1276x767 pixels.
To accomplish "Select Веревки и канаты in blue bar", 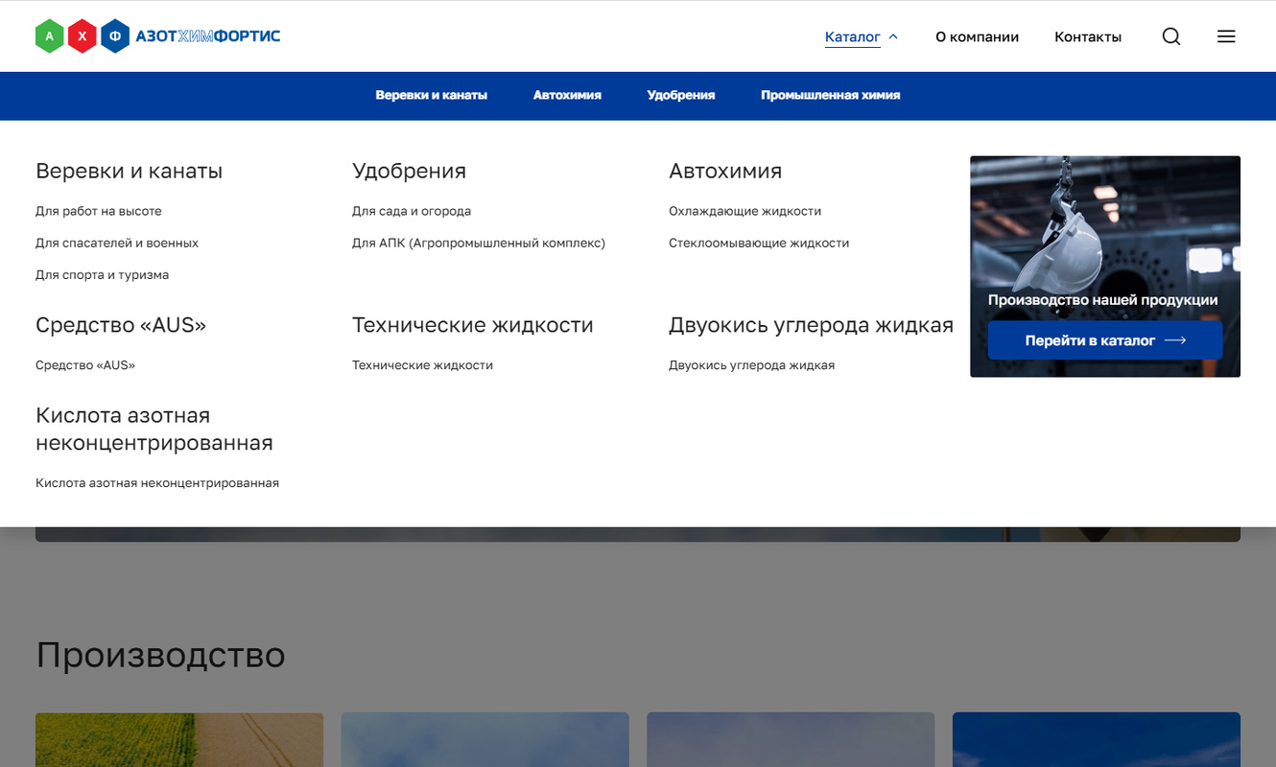I will point(432,95).
